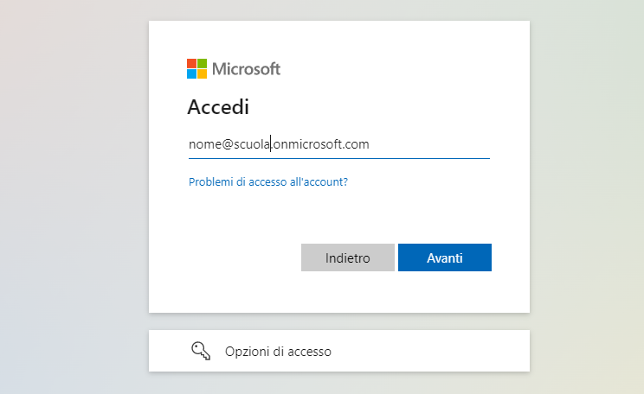Place cursor after ".com" in email field

[x=370, y=144]
